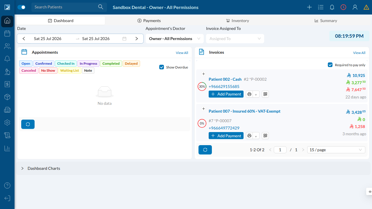Image resolution: width=372 pixels, height=209 pixels.
Task: Toggle the In Progress status filter
Action: (88, 64)
